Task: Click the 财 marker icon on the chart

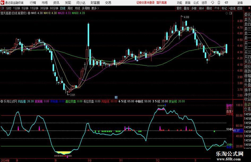Action: pos(116,97)
